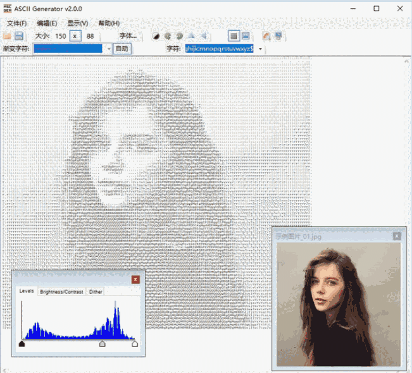Close the sample image preview panel
412x373 pixels.
397,236
